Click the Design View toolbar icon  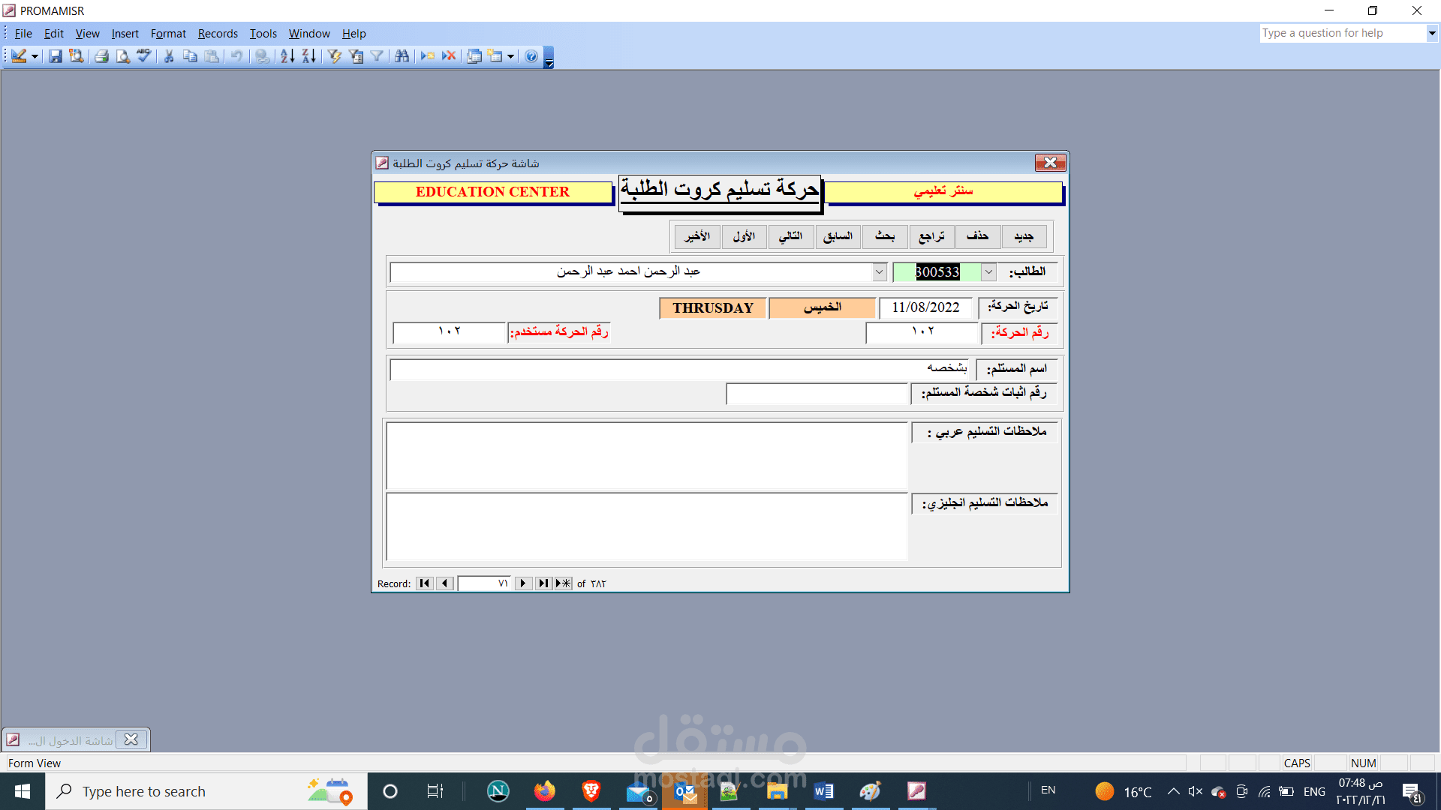pyautogui.click(x=19, y=56)
